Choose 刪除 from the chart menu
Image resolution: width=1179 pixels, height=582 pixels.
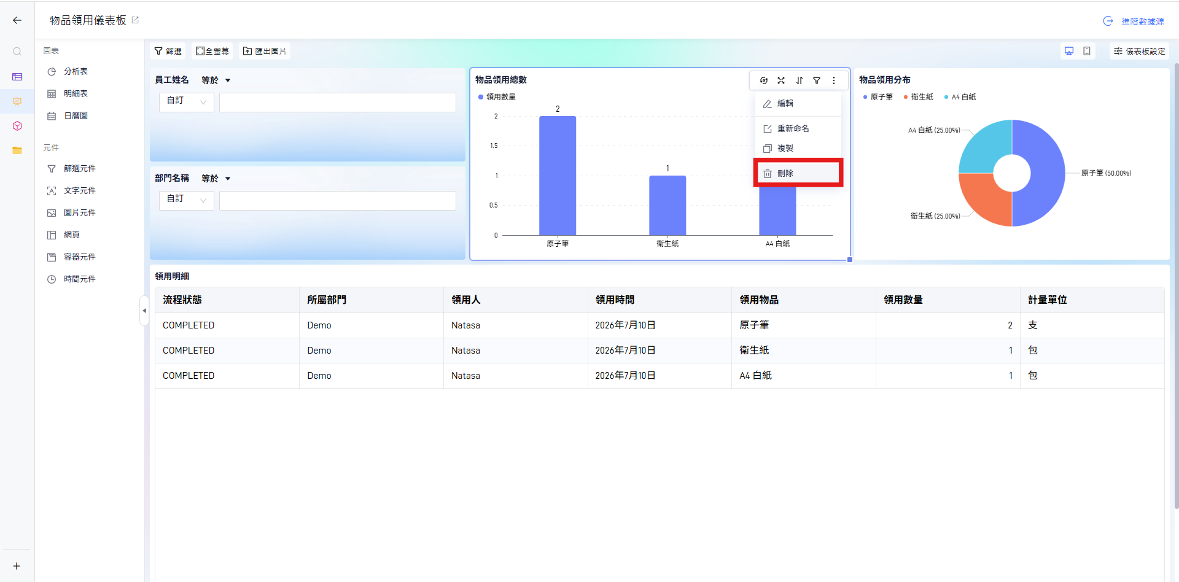click(798, 173)
